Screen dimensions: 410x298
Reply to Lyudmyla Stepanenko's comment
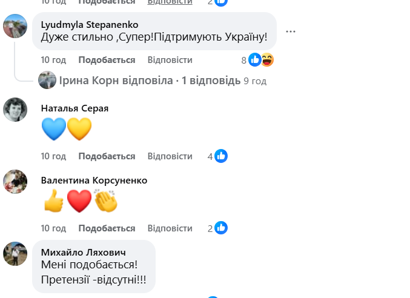(170, 60)
